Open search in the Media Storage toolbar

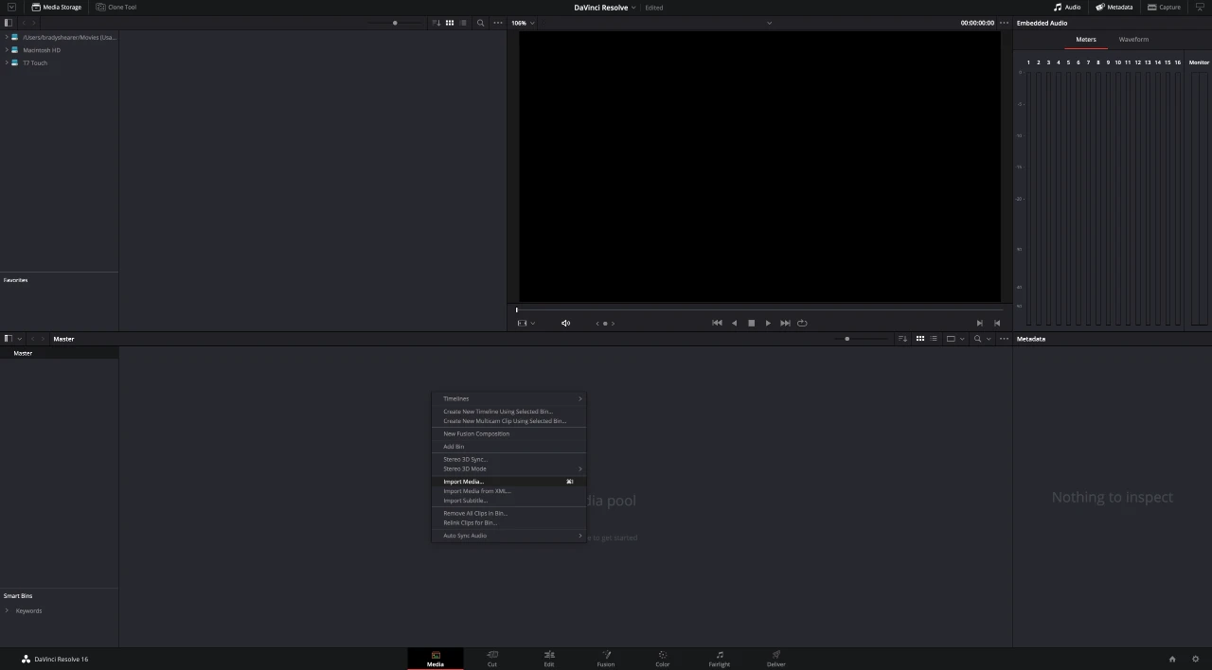tap(480, 23)
